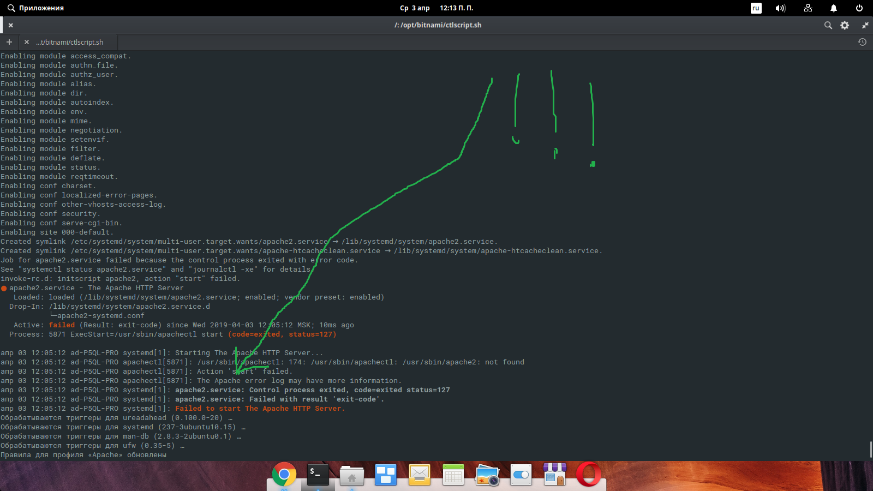
Task: Close the ctlscript.sh tab
Action: point(26,42)
